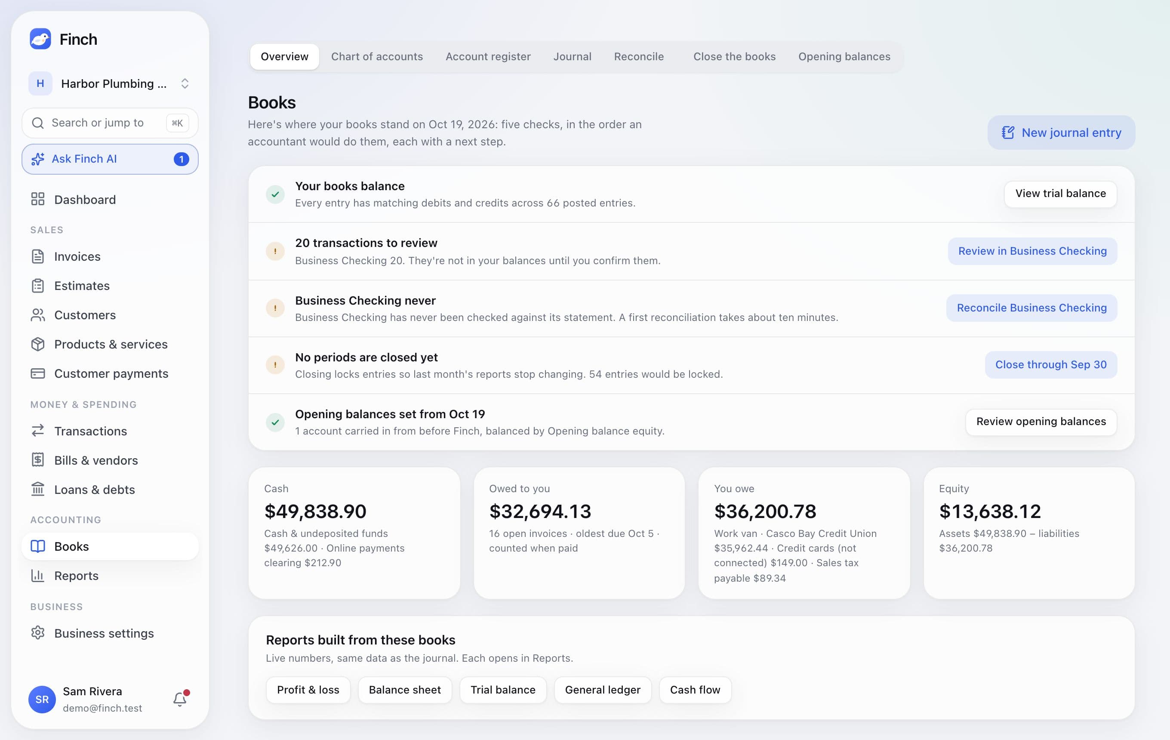Open the Balance sheet report
The height and width of the screenshot is (740, 1170).
tap(405, 690)
